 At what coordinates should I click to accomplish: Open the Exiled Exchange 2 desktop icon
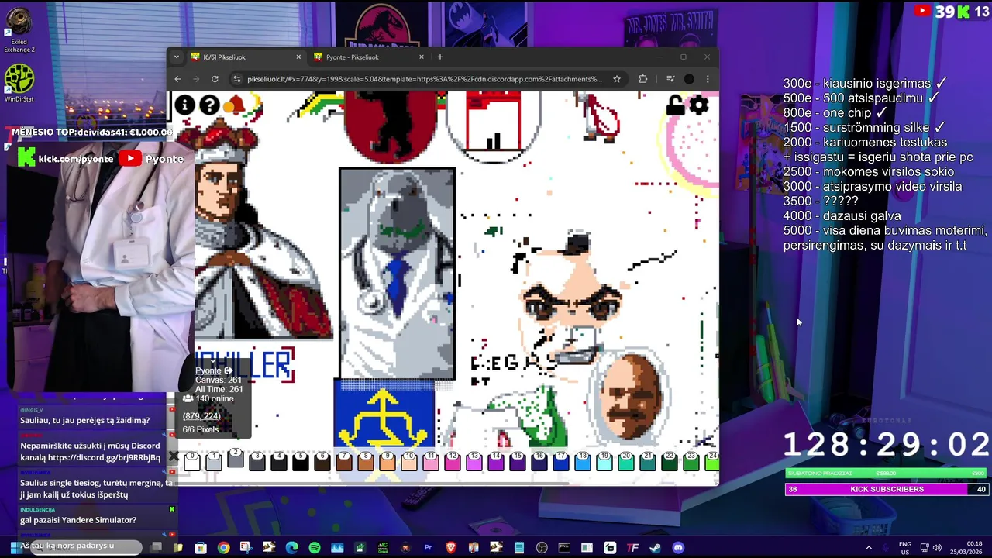(19, 31)
